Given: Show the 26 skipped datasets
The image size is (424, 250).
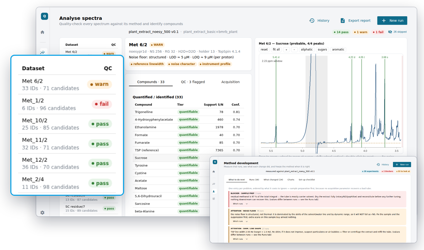Looking at the screenshot, I should (397, 32).
